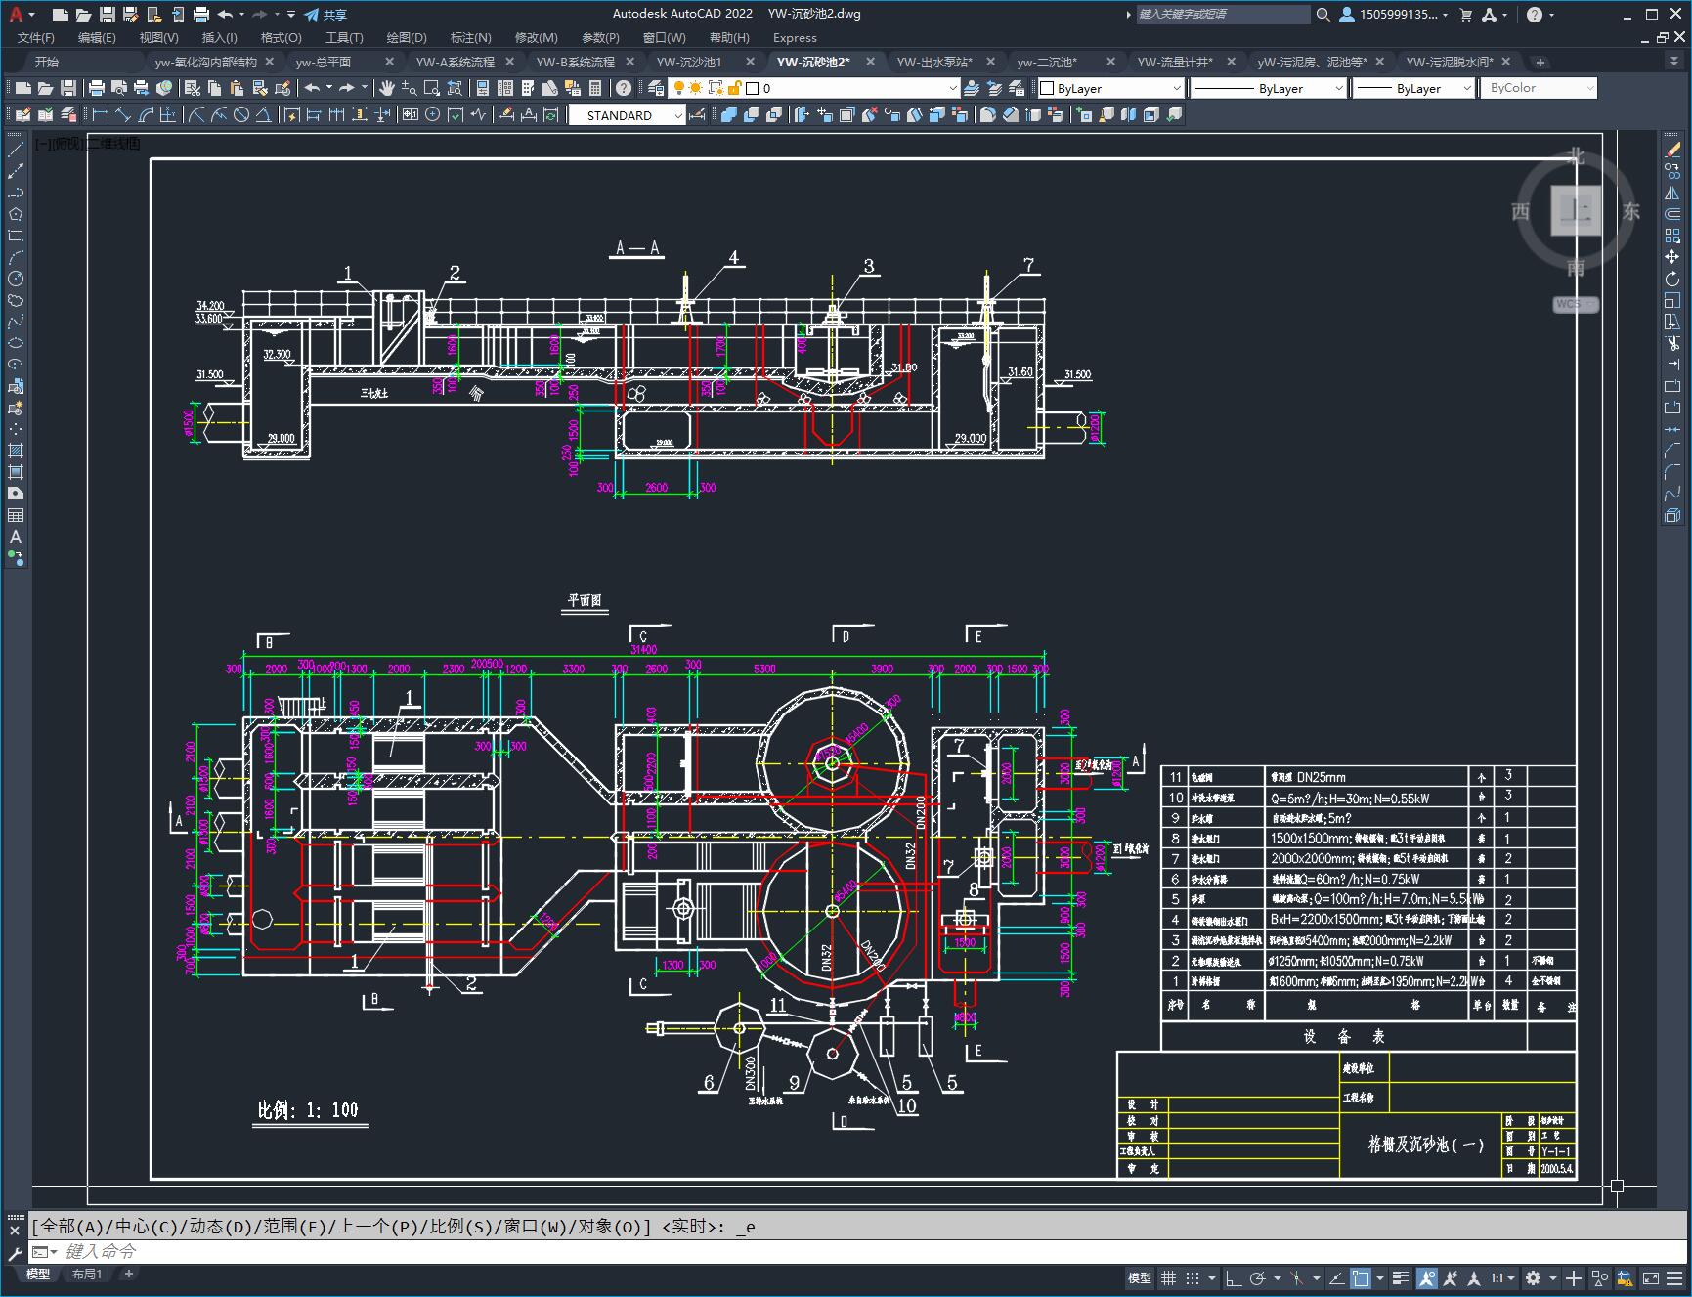The width and height of the screenshot is (1692, 1297).
Task: Toggle lineweight display in status bar
Action: point(1401,1277)
